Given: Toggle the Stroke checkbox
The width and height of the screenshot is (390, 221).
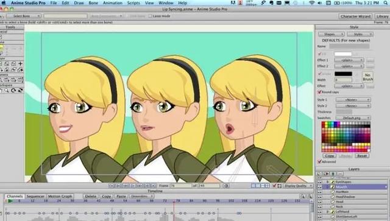Looking at the screenshot, I should 319,74.
